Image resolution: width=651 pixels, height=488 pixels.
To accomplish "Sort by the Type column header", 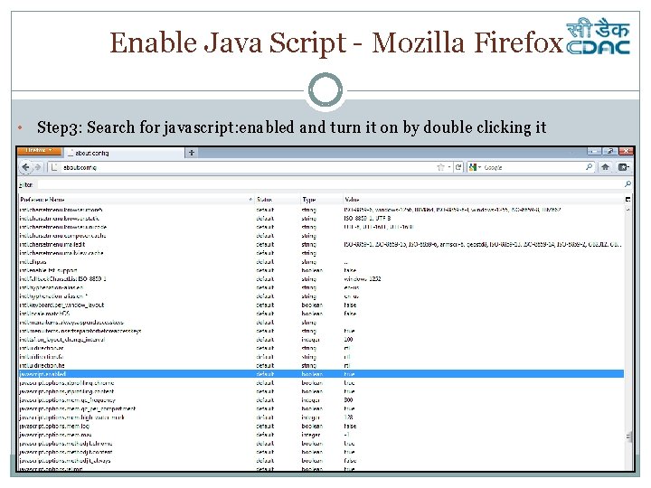I will click(321, 200).
